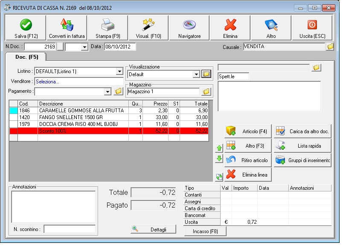Click the Pagato amount field -0,72
Viewport: 346px width, 251px height.
153,205
